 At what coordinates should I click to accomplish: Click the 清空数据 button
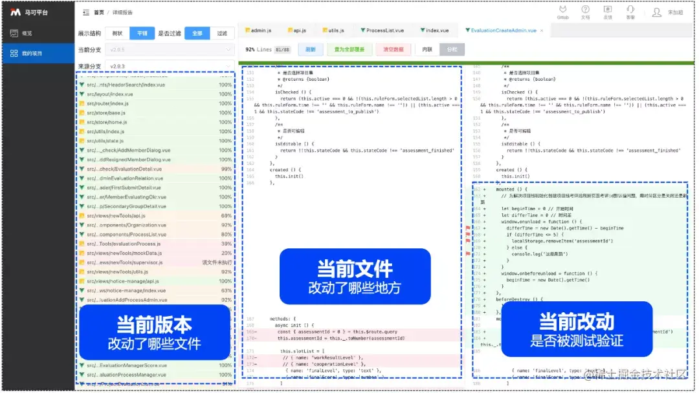click(x=393, y=49)
